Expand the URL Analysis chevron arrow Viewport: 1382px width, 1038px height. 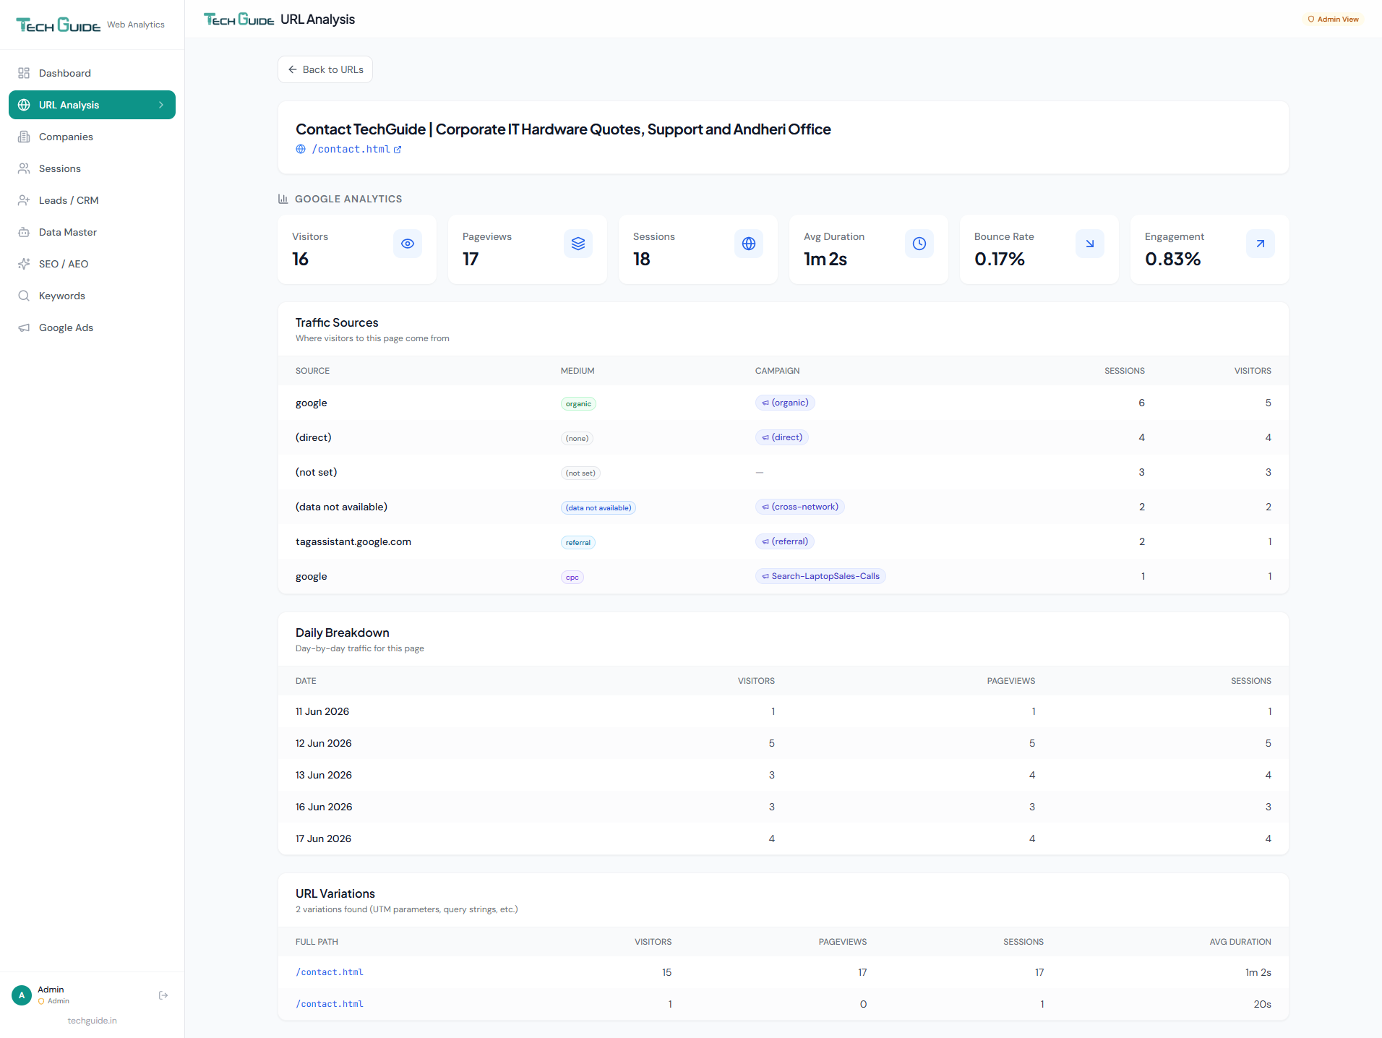click(161, 105)
